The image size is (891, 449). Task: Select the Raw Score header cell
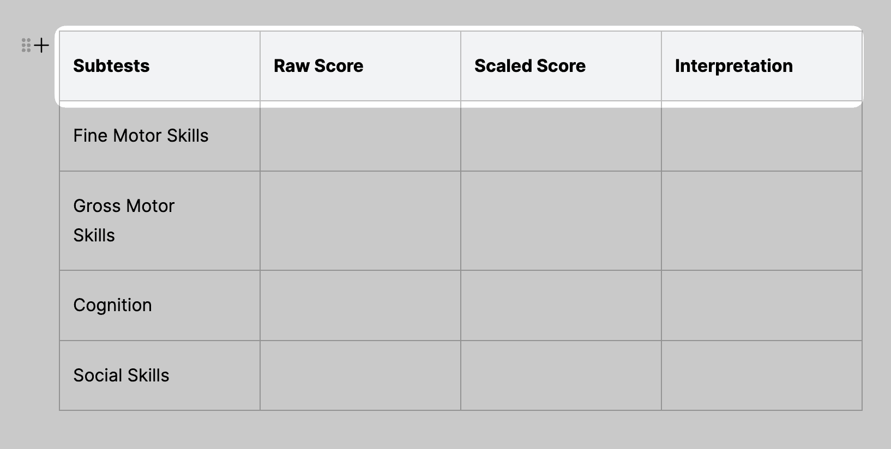pyautogui.click(x=360, y=66)
